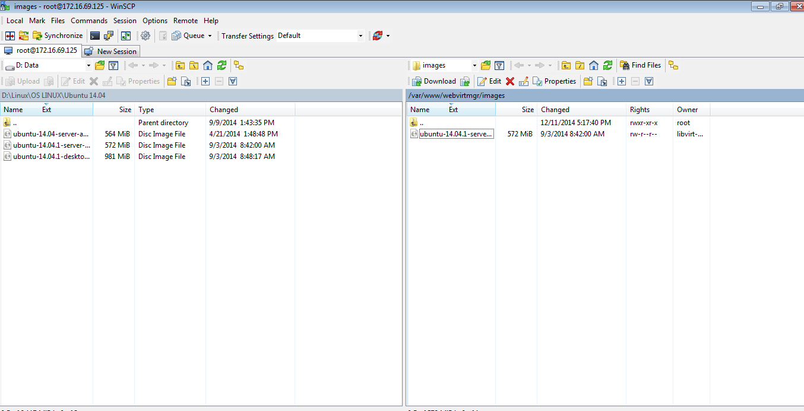Create new folder in local panel
The width and height of the screenshot is (804, 411).
tap(172, 81)
